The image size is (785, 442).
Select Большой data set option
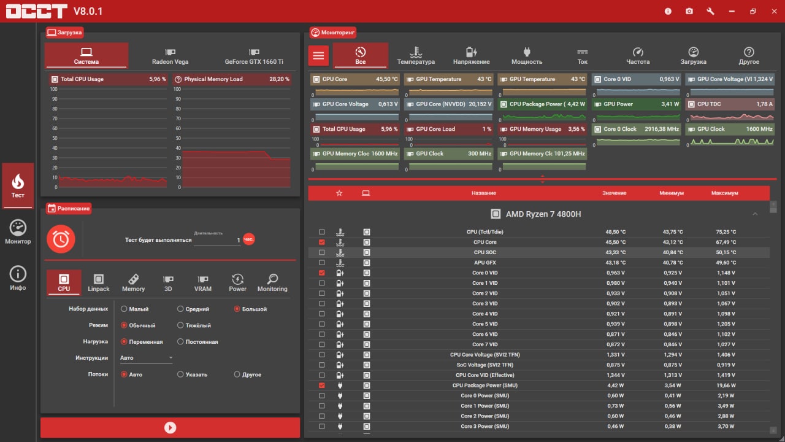(251, 309)
